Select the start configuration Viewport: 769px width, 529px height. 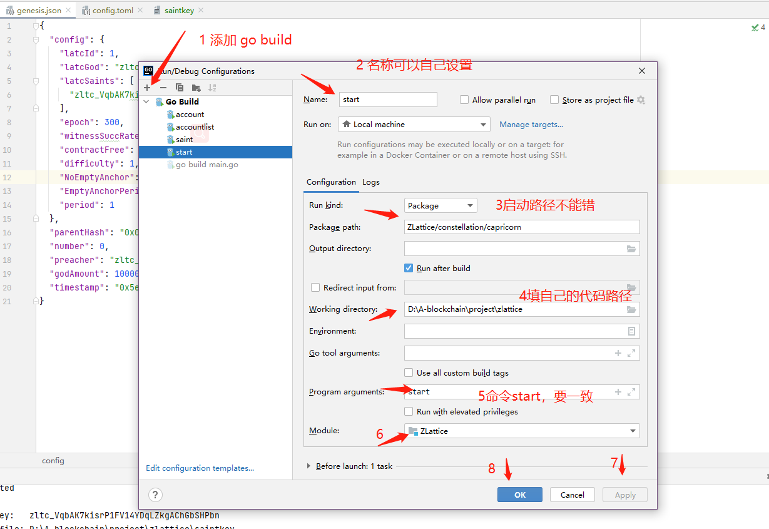(x=215, y=152)
